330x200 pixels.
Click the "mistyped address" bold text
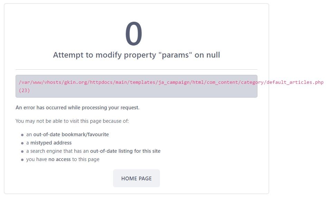[x=51, y=143]
